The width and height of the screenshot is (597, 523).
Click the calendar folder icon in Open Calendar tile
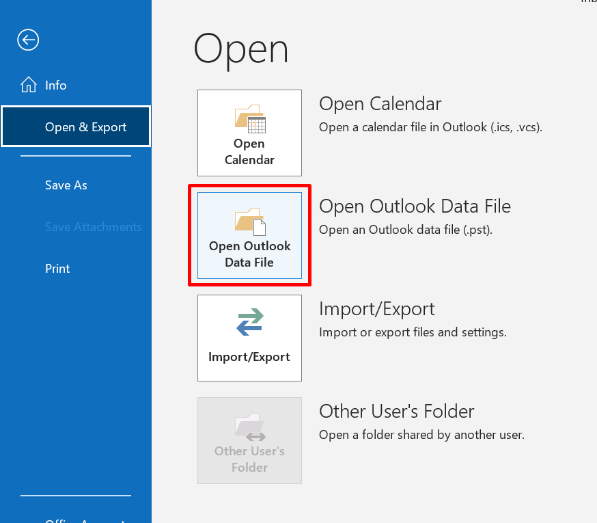(249, 119)
